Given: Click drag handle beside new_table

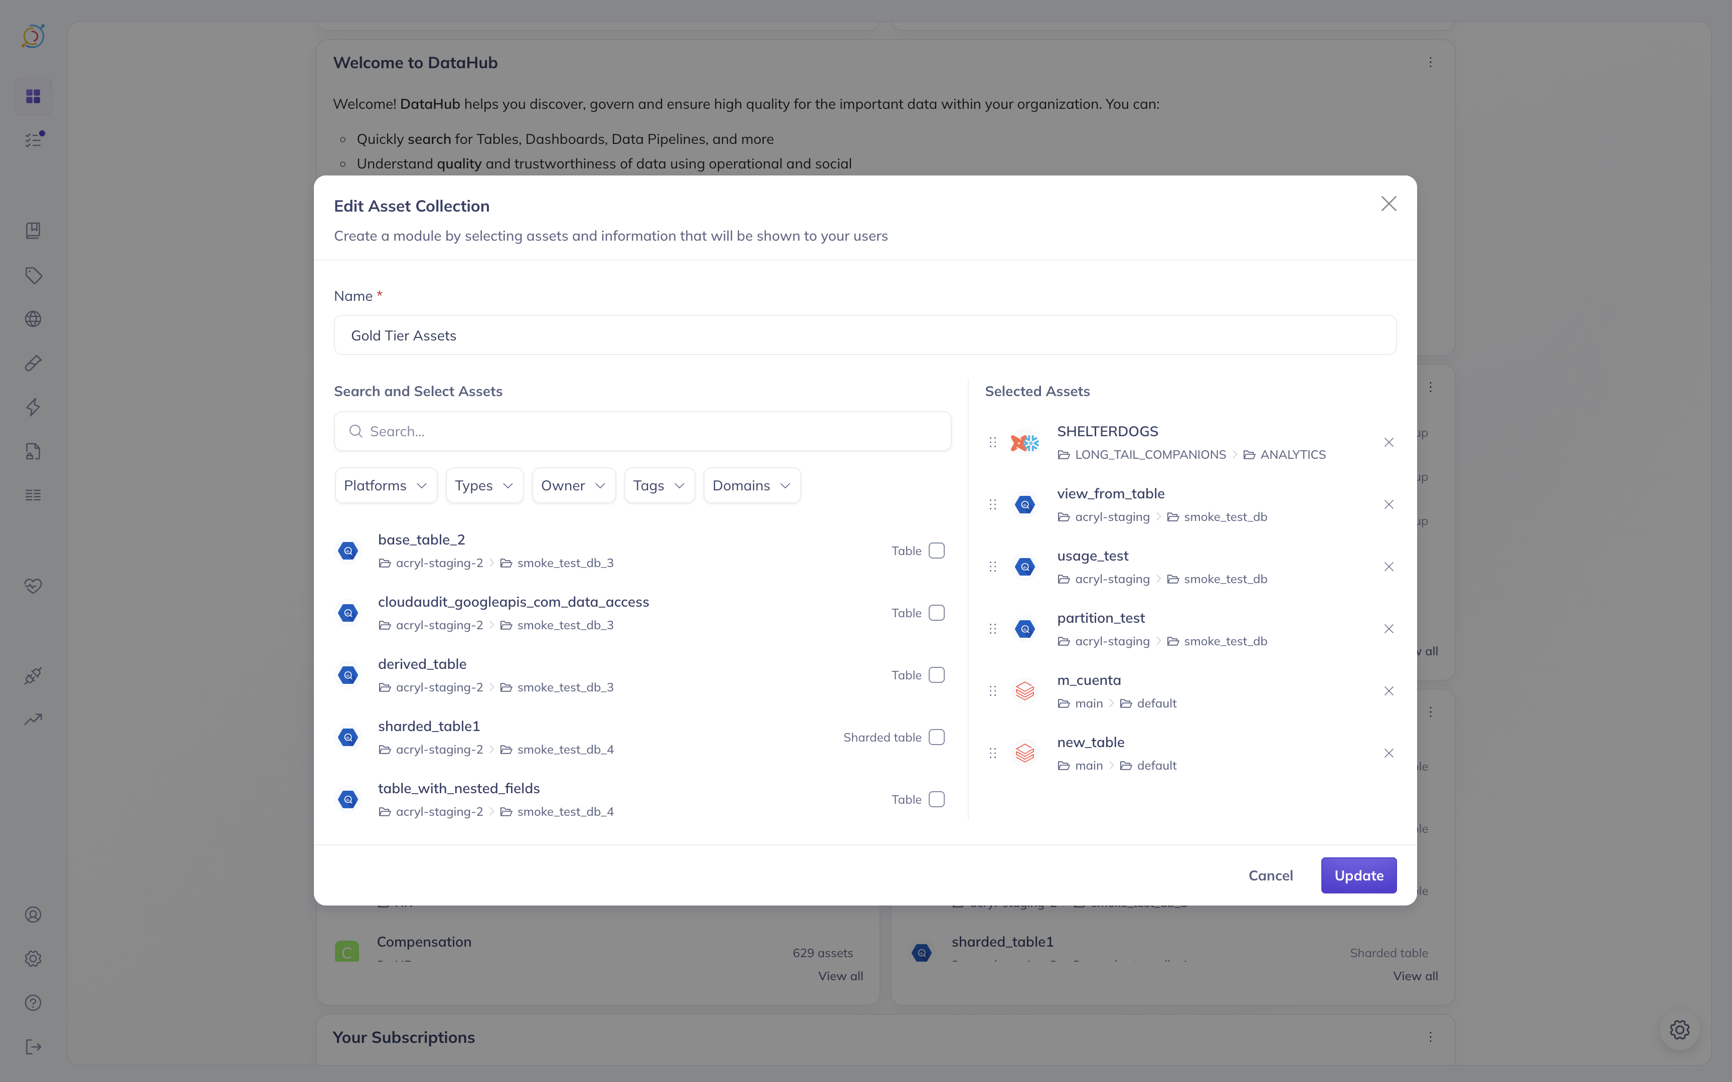Looking at the screenshot, I should (x=993, y=753).
